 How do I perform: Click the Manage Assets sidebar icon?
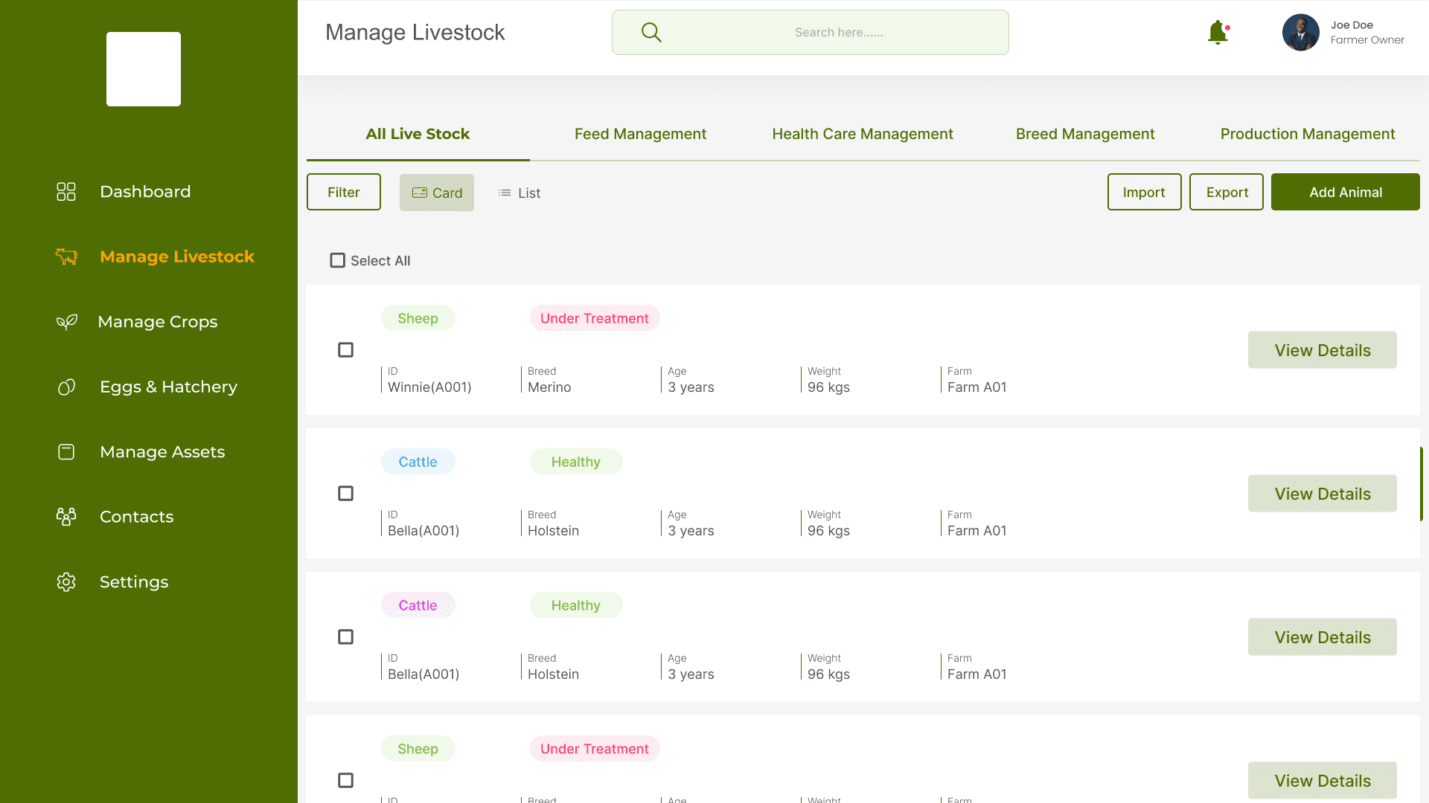(x=66, y=451)
